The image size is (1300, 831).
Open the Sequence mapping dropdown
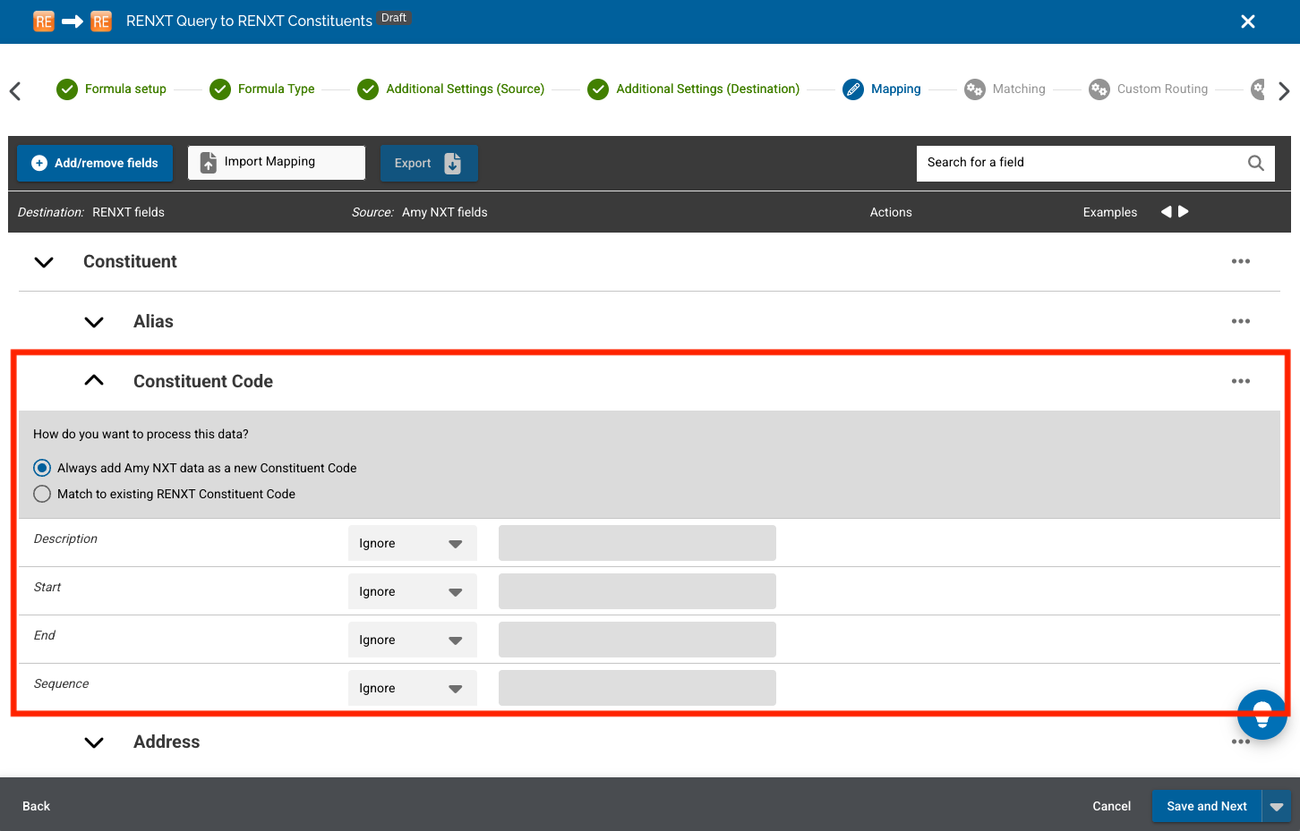pyautogui.click(x=413, y=688)
